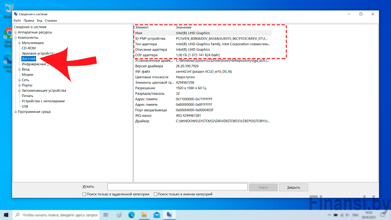Expand the Порты node

click(x=20, y=85)
